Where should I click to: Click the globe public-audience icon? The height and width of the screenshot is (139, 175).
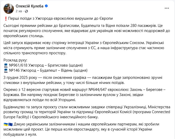click(26, 11)
